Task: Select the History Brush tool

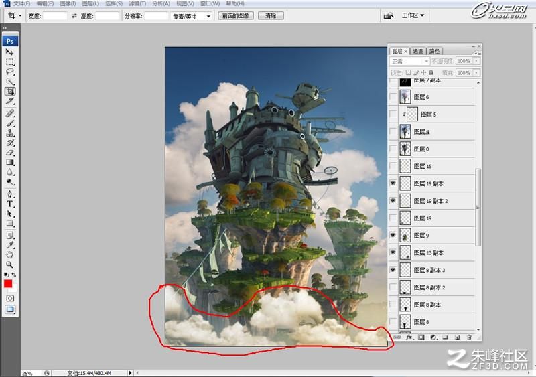Action: click(9, 143)
